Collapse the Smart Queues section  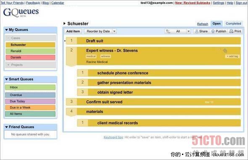6,79
